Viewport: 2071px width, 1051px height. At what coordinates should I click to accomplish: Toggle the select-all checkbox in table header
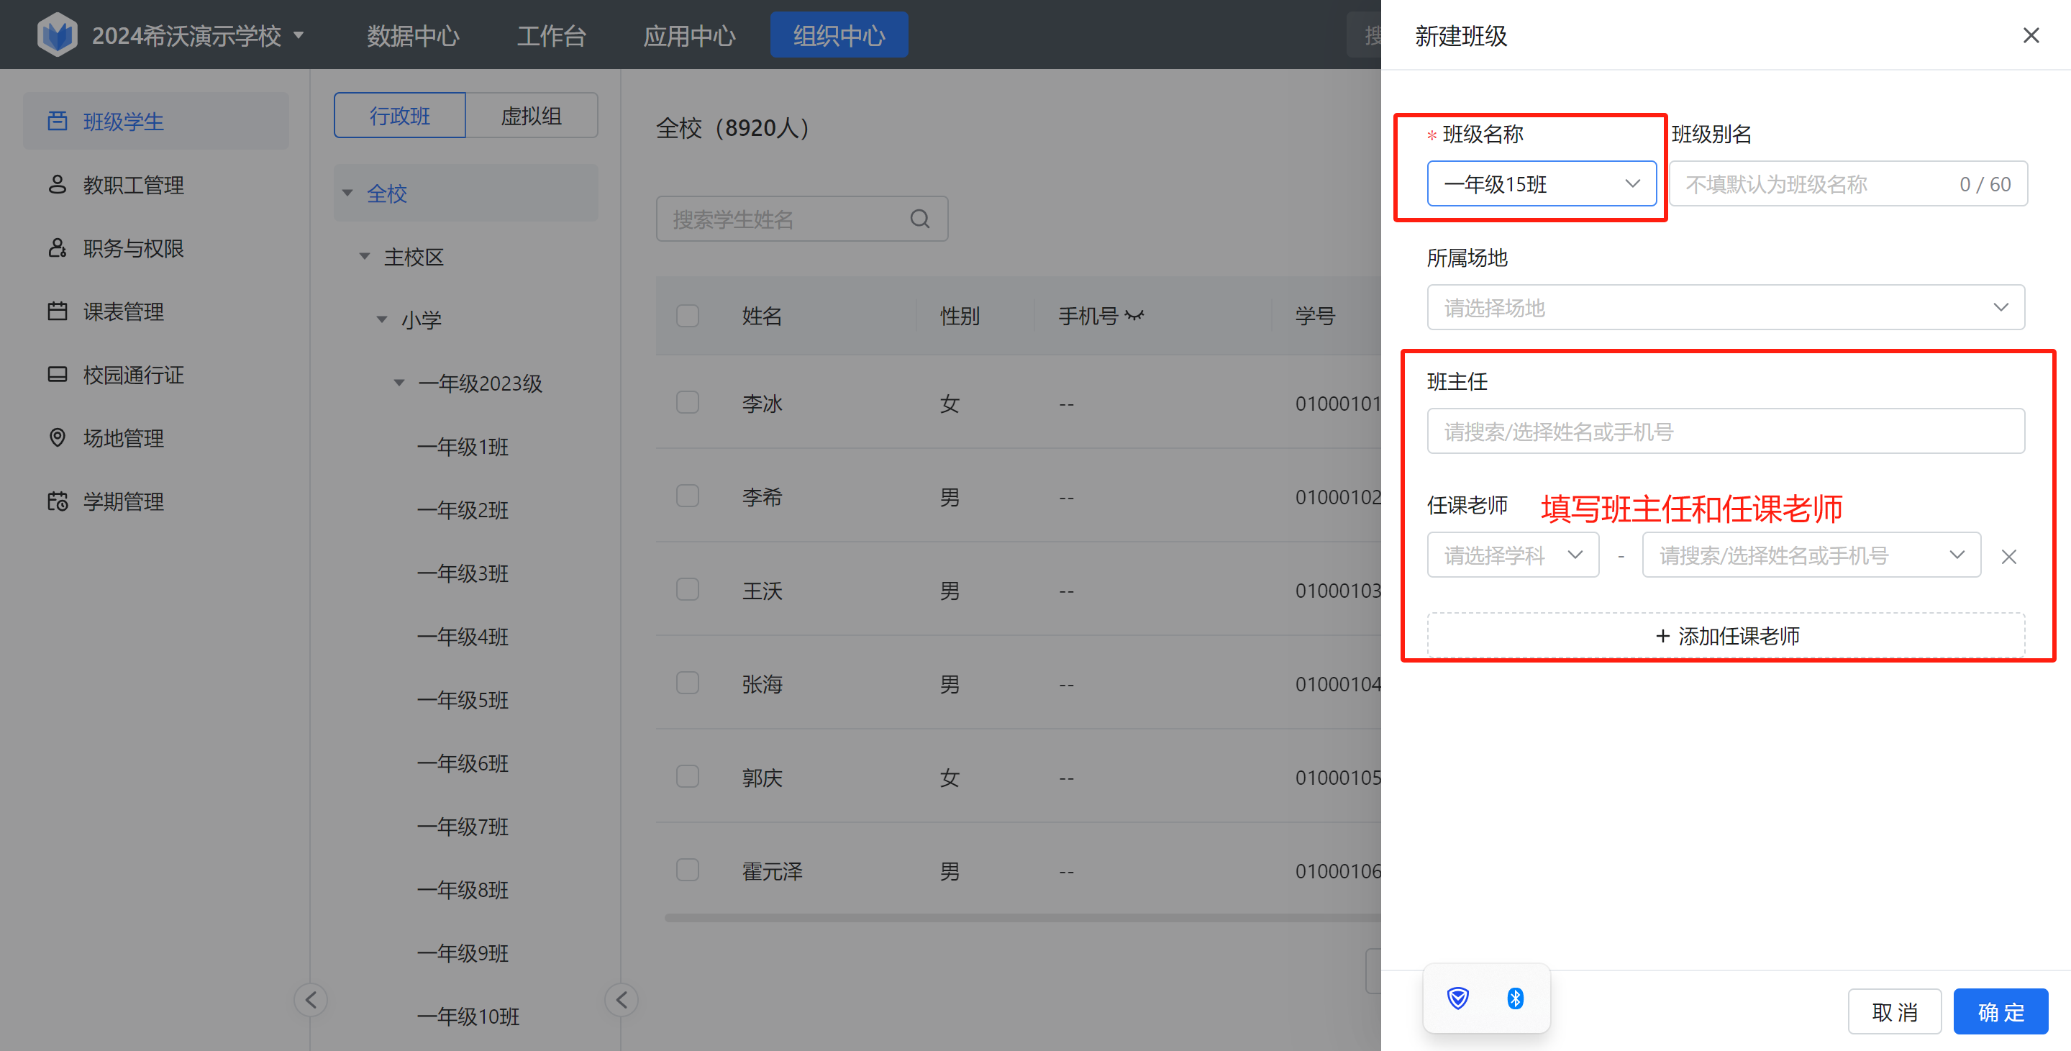[688, 315]
